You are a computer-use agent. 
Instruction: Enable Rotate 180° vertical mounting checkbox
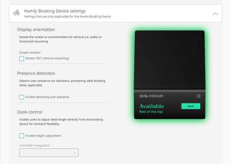[x=22, y=59]
